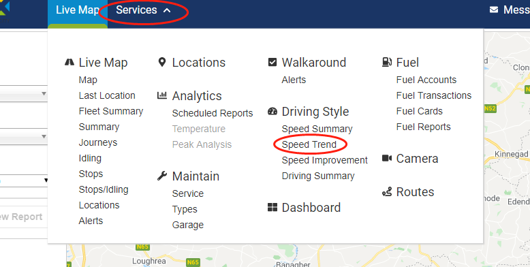Screen dimensions: 530x267
Task: Open the second sidebar dropdown arrow
Action: click(44, 136)
